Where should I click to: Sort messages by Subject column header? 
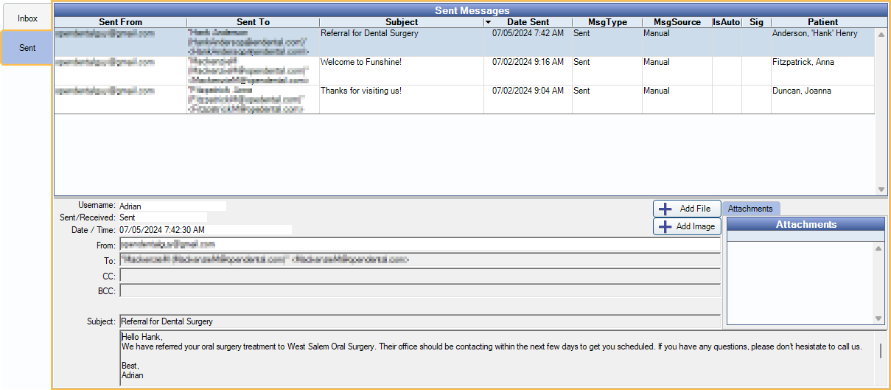point(402,22)
